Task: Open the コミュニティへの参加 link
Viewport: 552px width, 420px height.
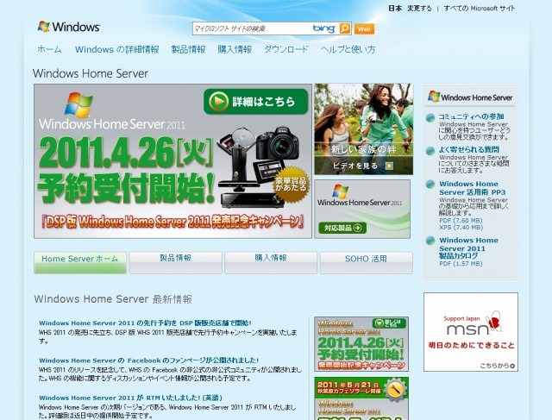Action: coord(471,116)
